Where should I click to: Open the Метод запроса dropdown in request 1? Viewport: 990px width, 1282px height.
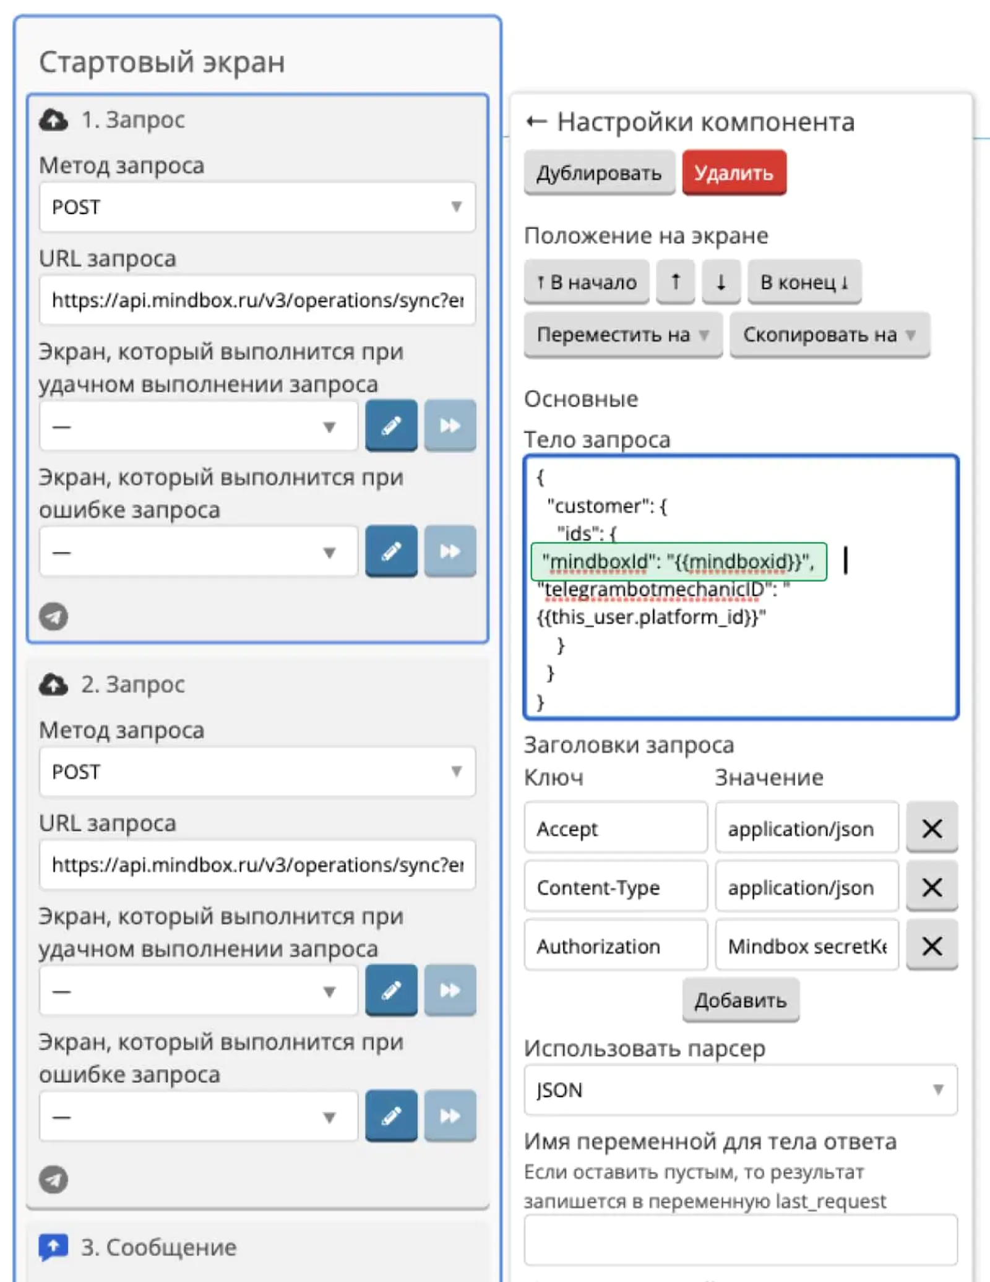tap(257, 207)
